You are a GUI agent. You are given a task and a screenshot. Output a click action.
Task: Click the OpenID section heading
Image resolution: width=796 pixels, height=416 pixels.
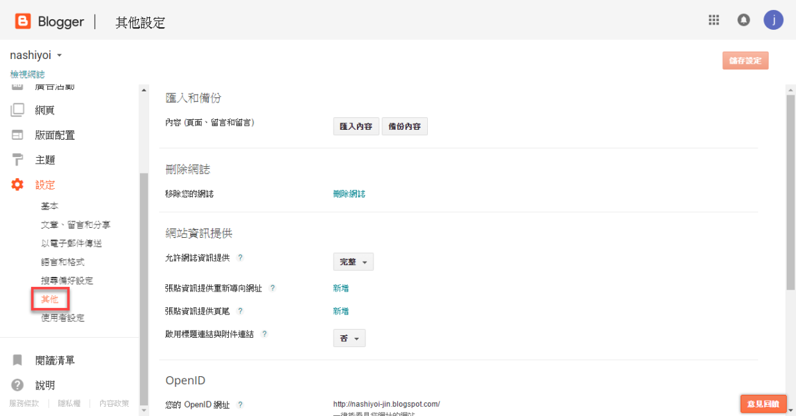pos(185,380)
